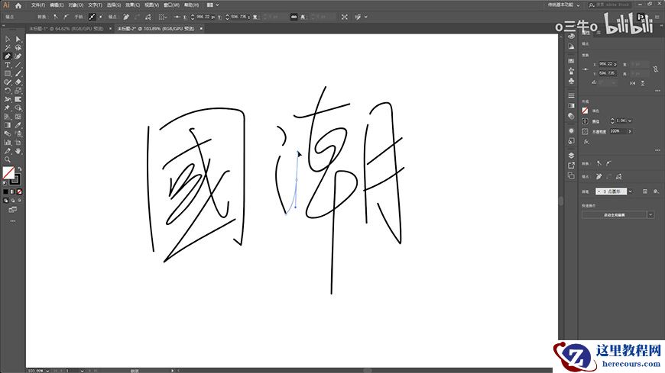This screenshot has height=373, width=665.
Task: Swap fill and stroke arrows
Action: coord(20,169)
